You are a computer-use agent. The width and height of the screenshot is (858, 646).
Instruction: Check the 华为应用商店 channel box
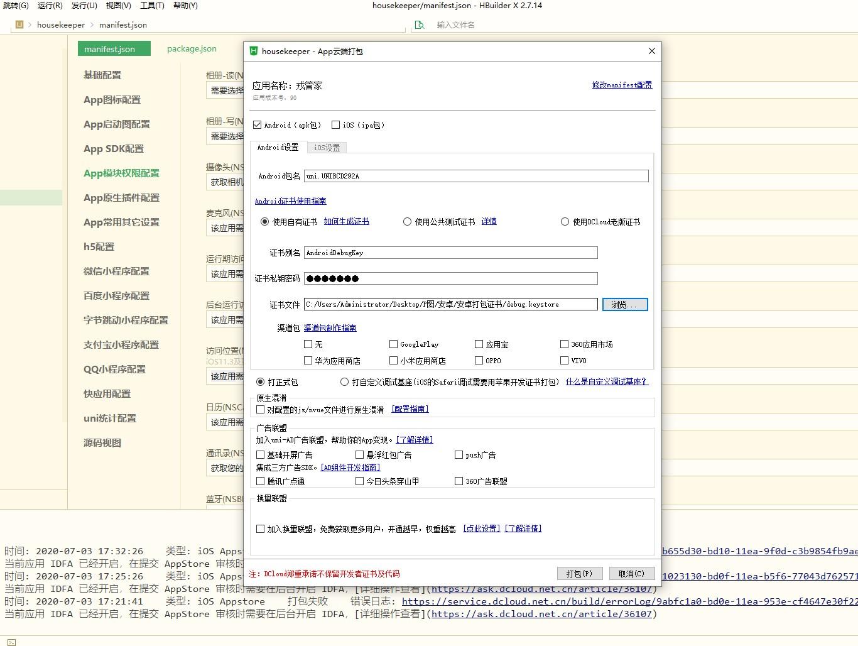pos(308,361)
